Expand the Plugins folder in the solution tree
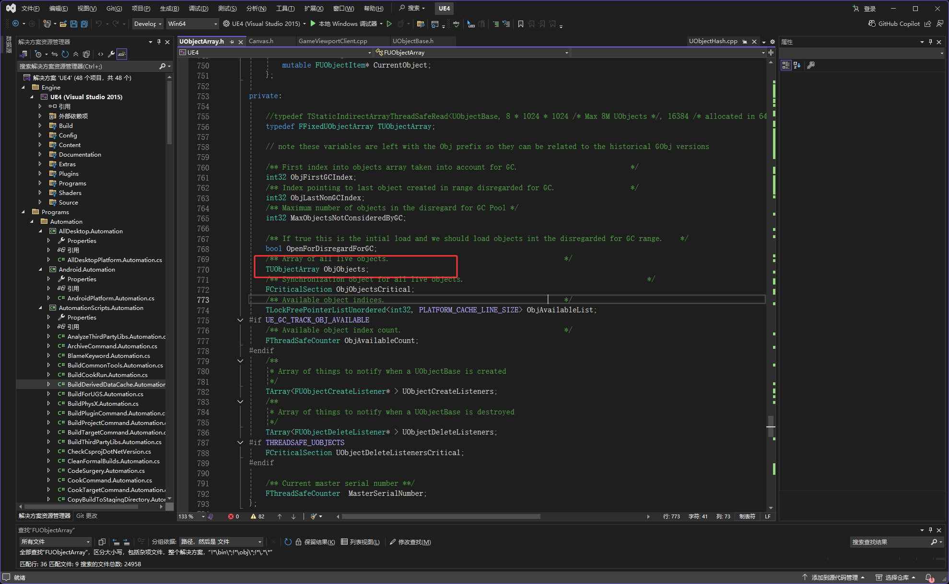 pyautogui.click(x=40, y=173)
